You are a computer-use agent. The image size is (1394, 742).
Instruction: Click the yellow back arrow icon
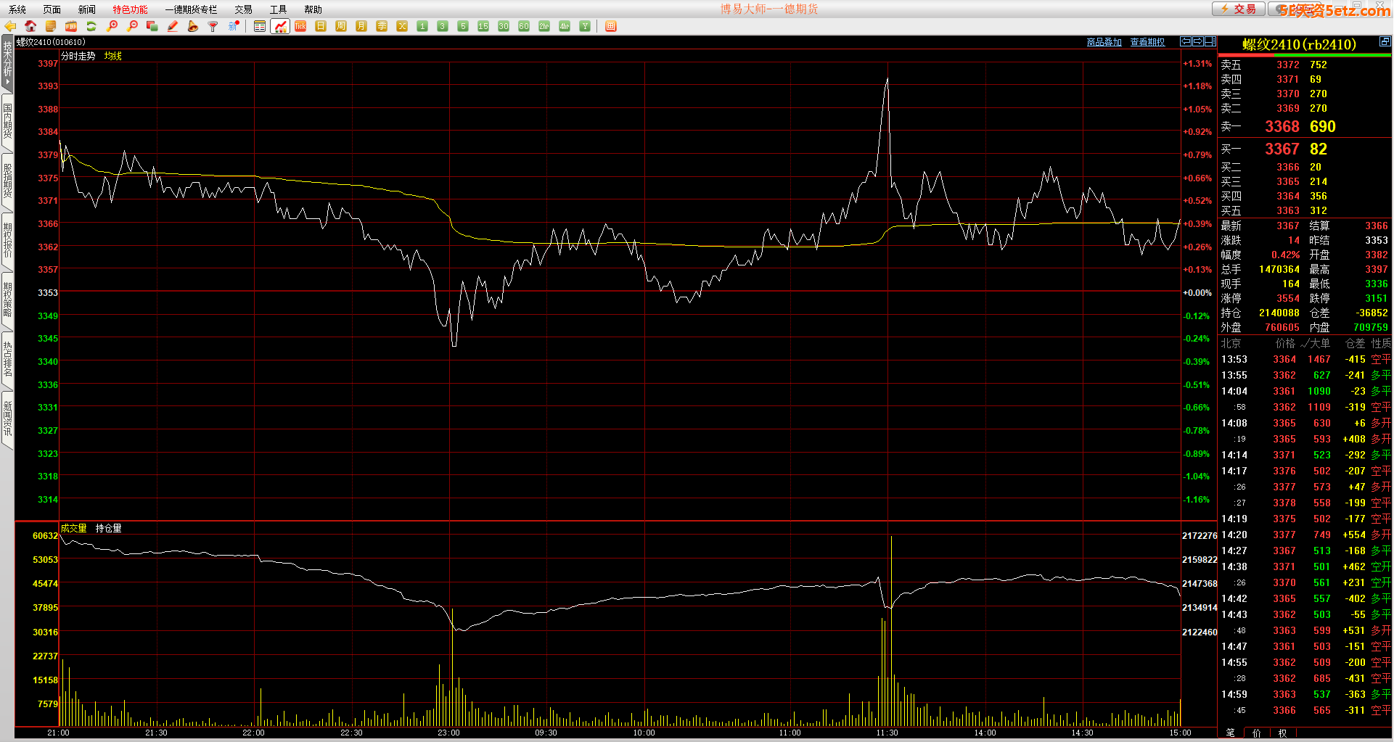pyautogui.click(x=10, y=26)
